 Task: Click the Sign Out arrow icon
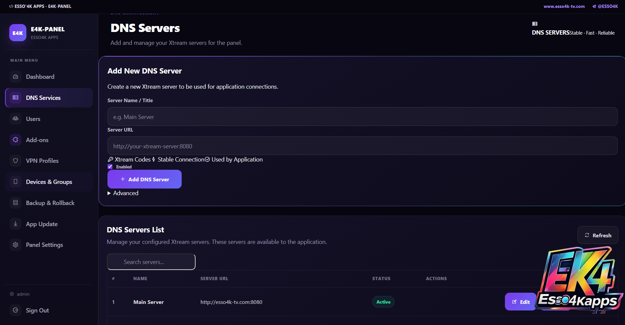[16, 310]
